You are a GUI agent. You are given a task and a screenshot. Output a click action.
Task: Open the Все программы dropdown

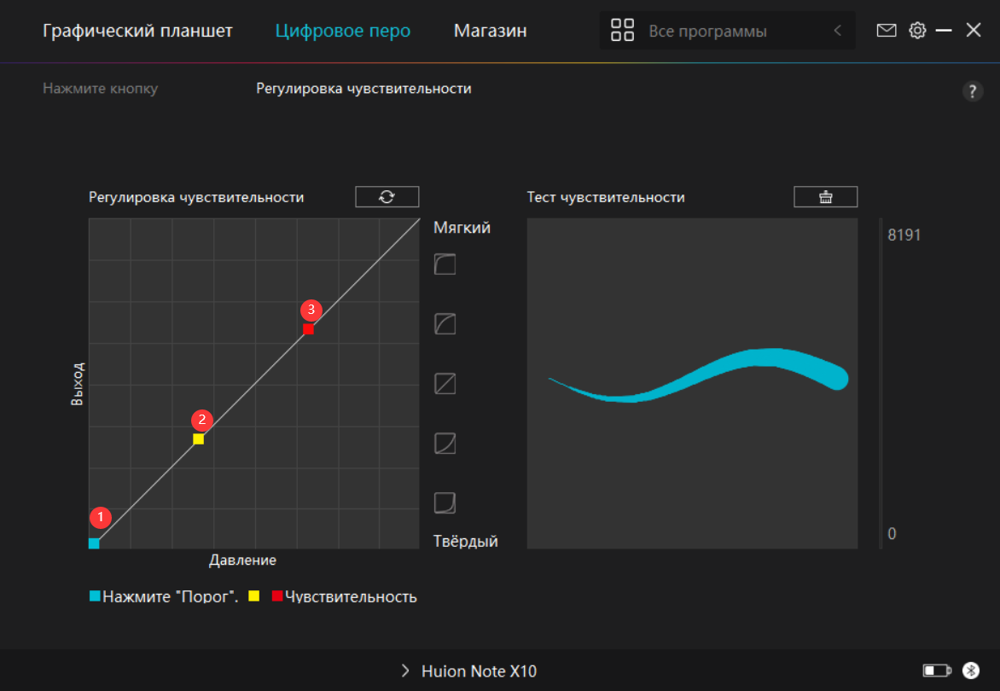pos(706,32)
